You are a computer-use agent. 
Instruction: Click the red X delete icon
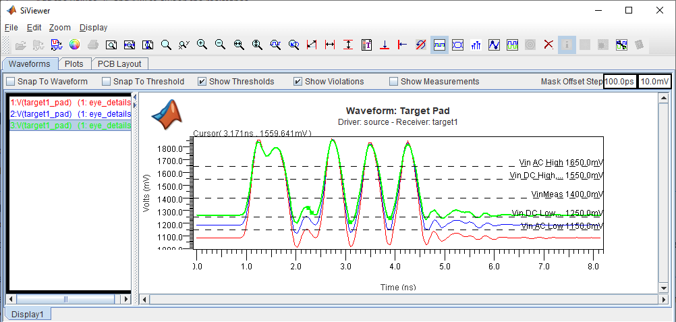tap(548, 45)
